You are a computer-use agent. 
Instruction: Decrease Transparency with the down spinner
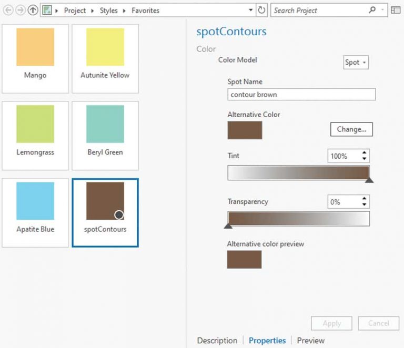(364, 204)
